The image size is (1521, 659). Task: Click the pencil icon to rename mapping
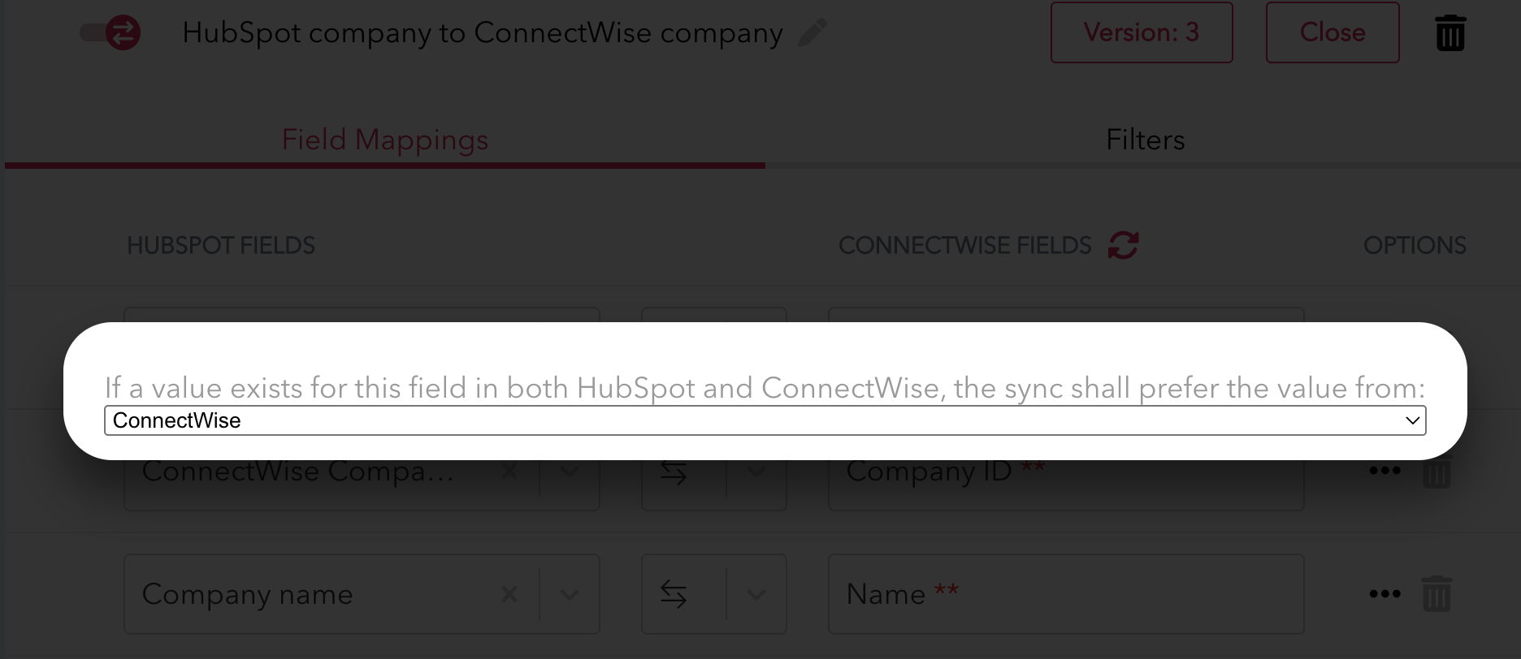pyautogui.click(x=812, y=33)
